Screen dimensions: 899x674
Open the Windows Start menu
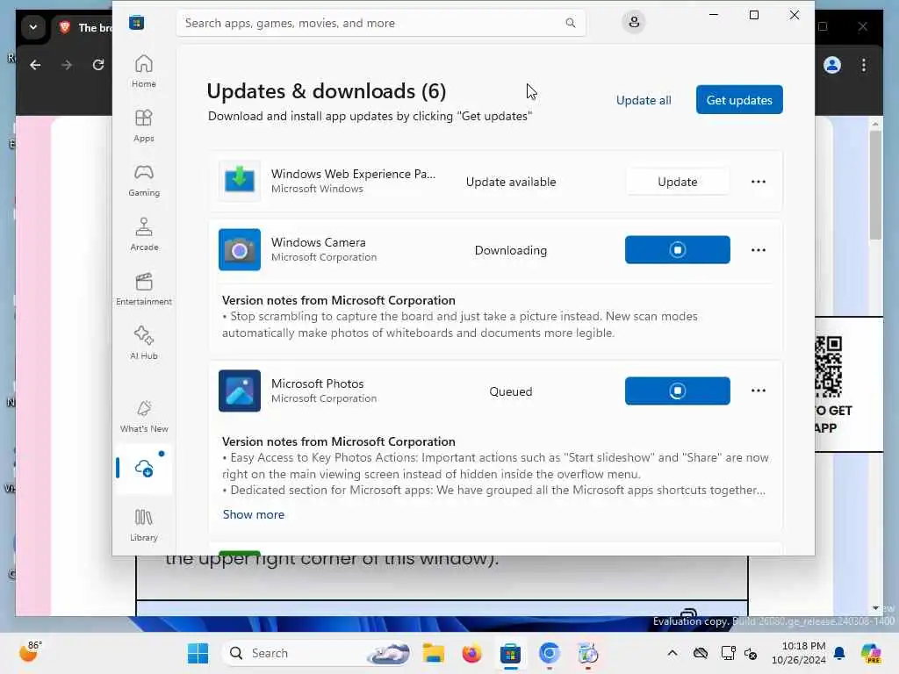point(198,653)
